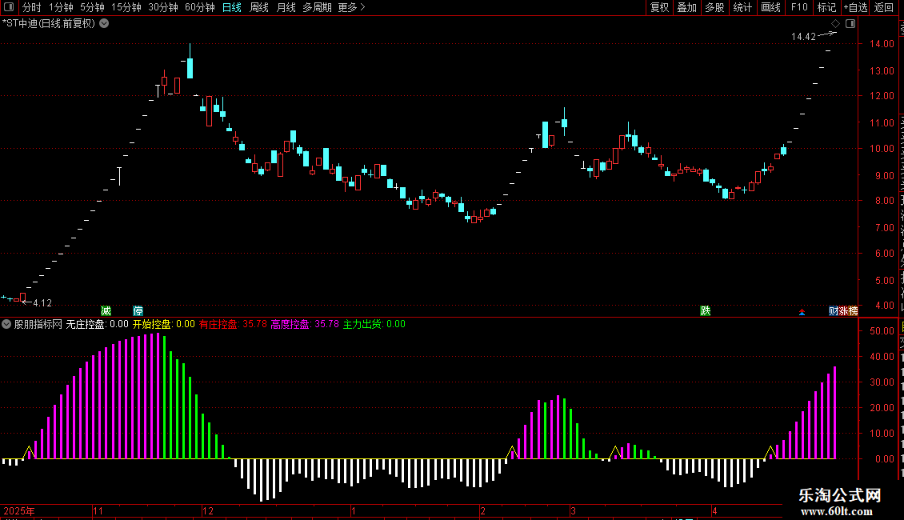Click the panel layout icon at top-left

pyautogui.click(x=9, y=7)
